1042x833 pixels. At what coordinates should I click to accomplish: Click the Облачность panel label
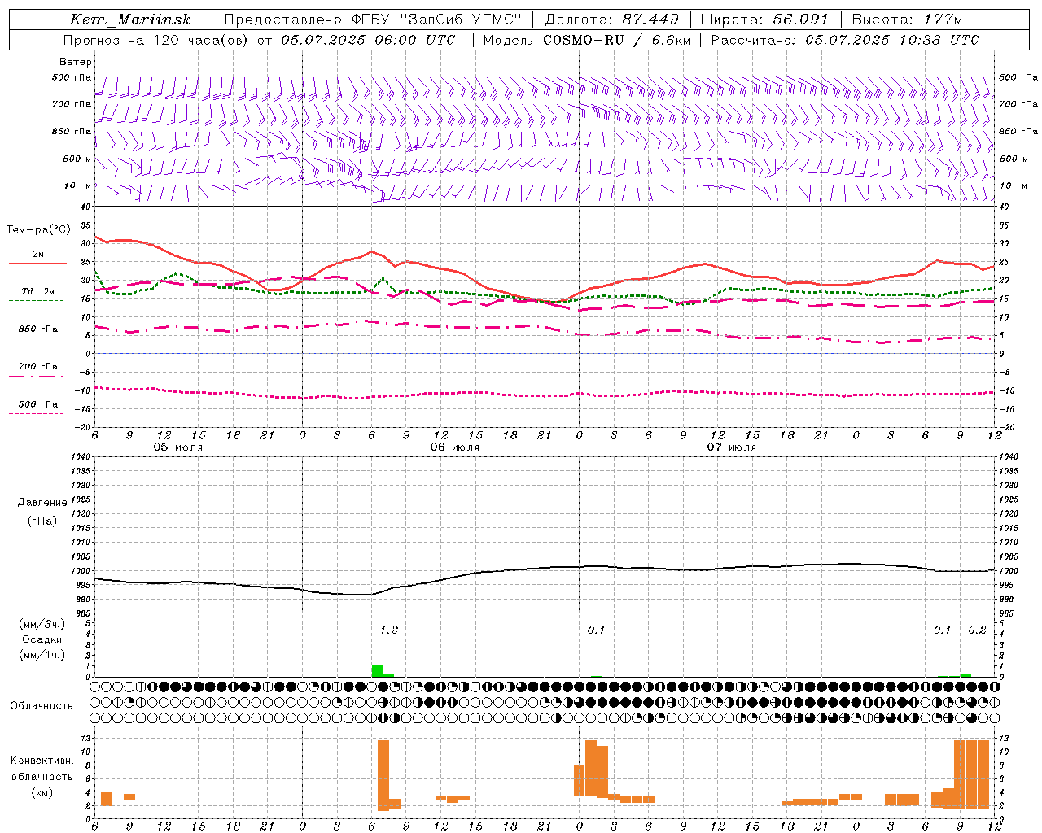(42, 705)
